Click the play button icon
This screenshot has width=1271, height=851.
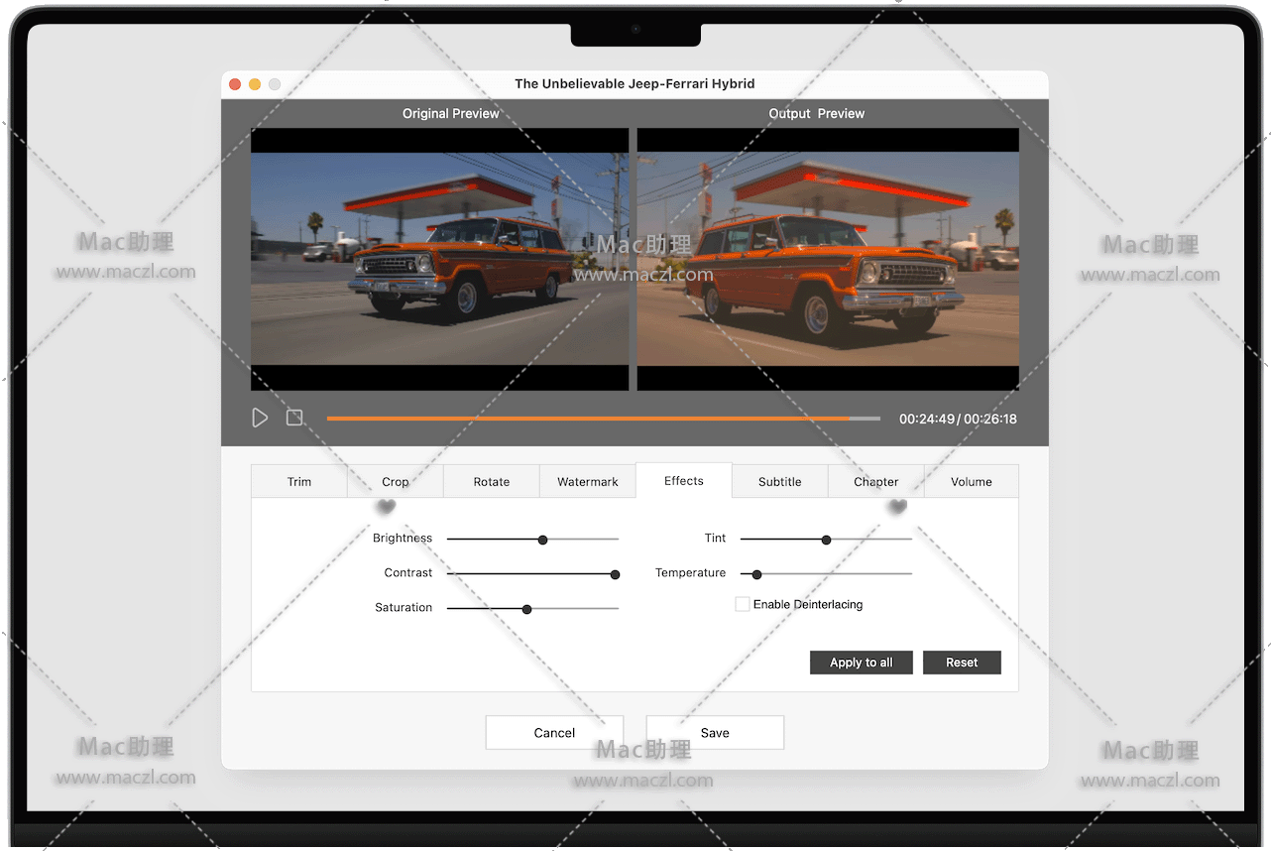tap(260, 418)
